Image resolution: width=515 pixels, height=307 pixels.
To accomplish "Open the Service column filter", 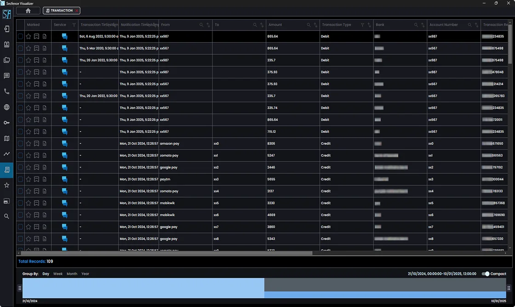I will [x=74, y=25].
